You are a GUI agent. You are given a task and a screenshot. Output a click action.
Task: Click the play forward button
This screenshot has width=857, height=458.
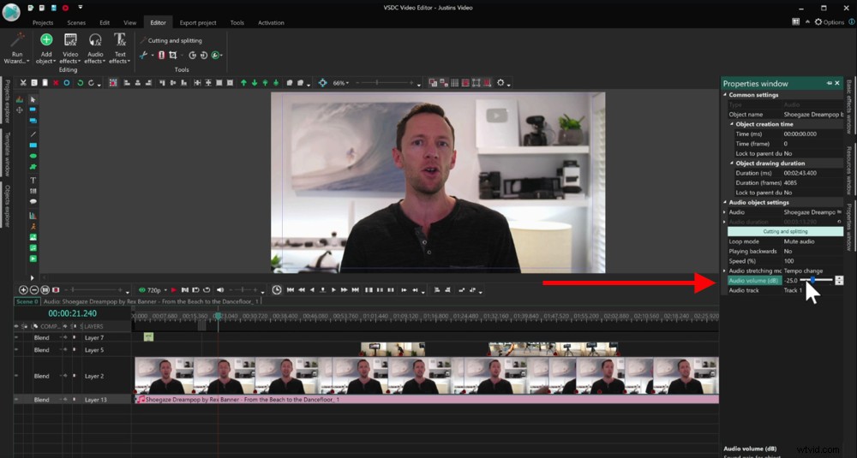coord(333,290)
